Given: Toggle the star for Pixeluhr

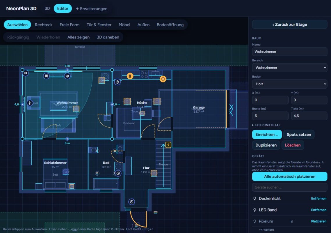Looking at the screenshot, I should click(x=292, y=221).
